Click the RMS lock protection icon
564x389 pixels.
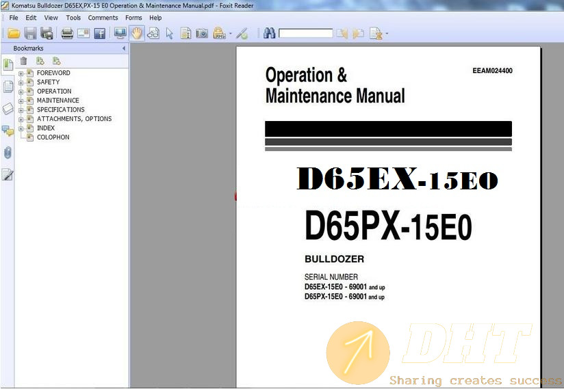click(x=219, y=33)
